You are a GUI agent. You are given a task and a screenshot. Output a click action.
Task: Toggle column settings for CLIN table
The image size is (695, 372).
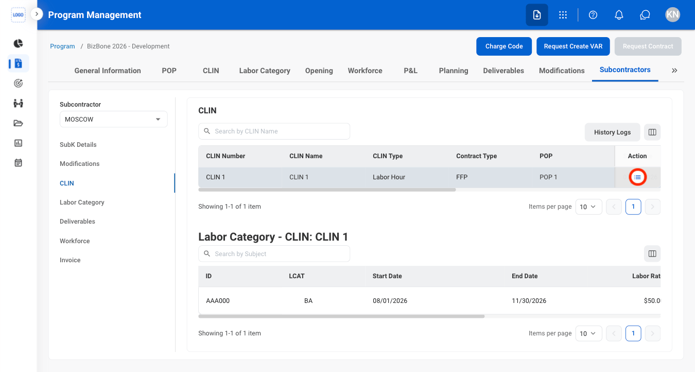(652, 132)
